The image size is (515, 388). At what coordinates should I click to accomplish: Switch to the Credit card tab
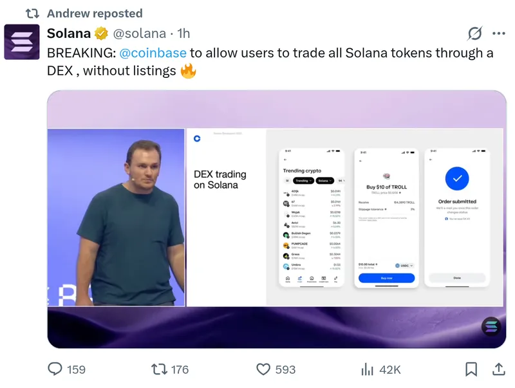[x=323, y=279]
